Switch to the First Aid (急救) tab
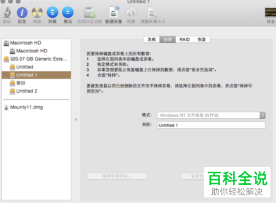276x203 pixels. tap(152, 39)
